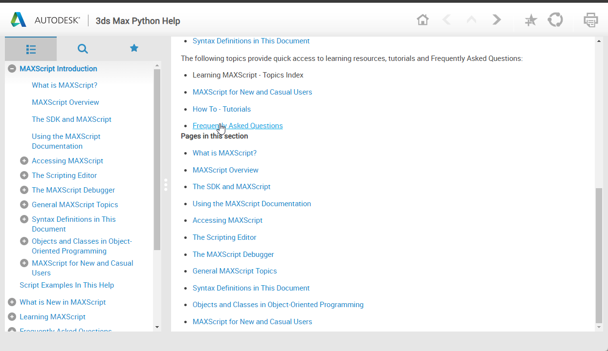Select Script Examples In This Help
This screenshot has width=608, height=351.
click(66, 285)
